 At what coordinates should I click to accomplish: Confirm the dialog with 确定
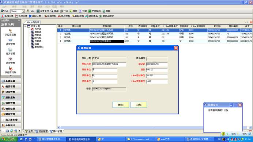coord(121,105)
